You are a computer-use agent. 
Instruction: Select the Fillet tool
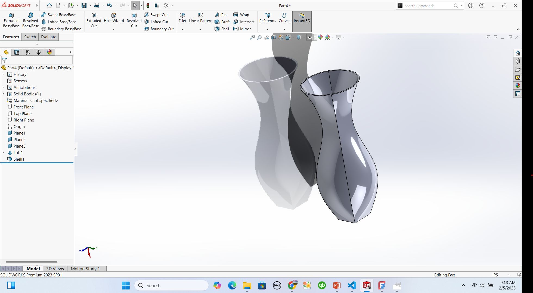182,18
